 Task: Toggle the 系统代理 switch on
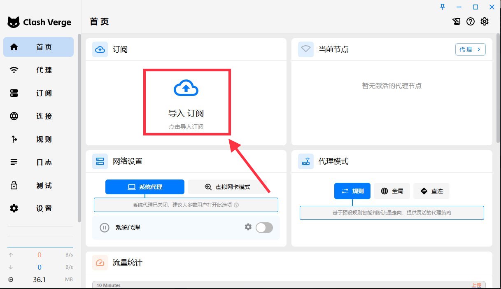[264, 227]
